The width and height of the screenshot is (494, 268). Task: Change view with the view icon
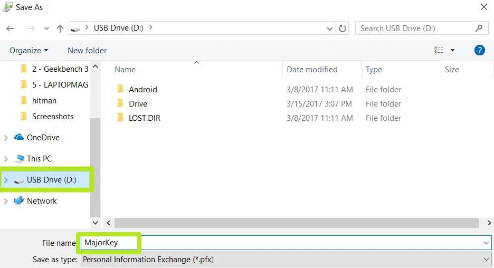(439, 50)
